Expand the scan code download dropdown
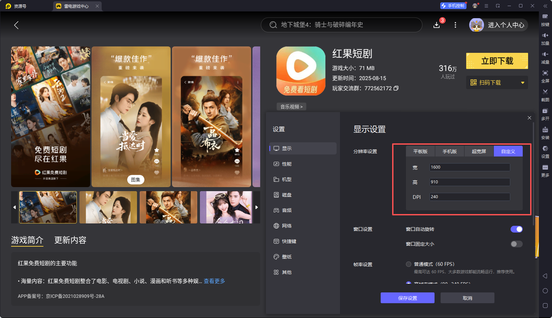The image size is (552, 318). click(522, 83)
